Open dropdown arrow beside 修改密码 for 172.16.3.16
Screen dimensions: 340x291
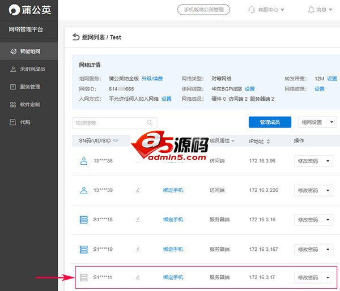coord(328,220)
